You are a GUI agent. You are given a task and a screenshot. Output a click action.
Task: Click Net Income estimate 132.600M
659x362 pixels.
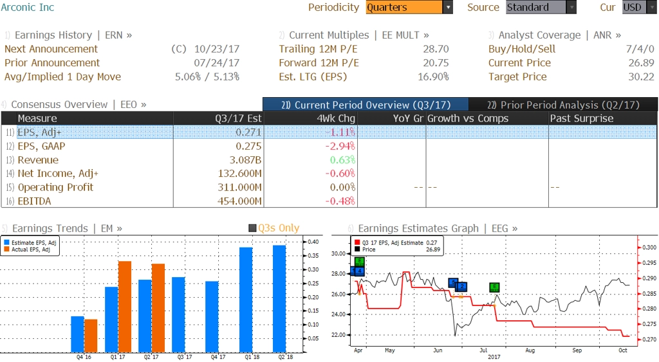pyautogui.click(x=239, y=174)
